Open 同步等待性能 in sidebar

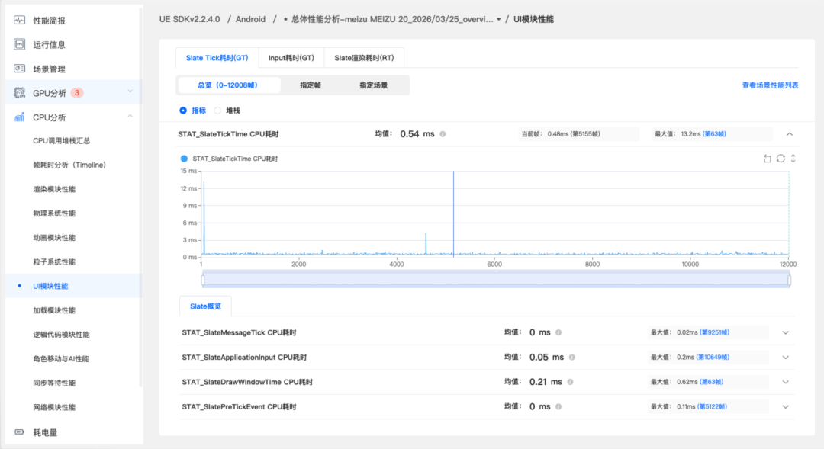click(54, 383)
